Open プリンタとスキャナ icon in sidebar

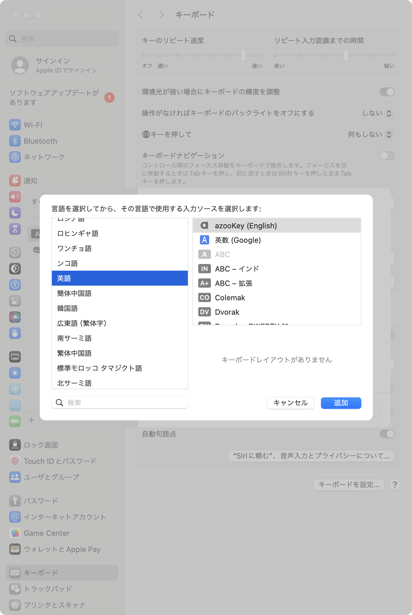(15, 605)
